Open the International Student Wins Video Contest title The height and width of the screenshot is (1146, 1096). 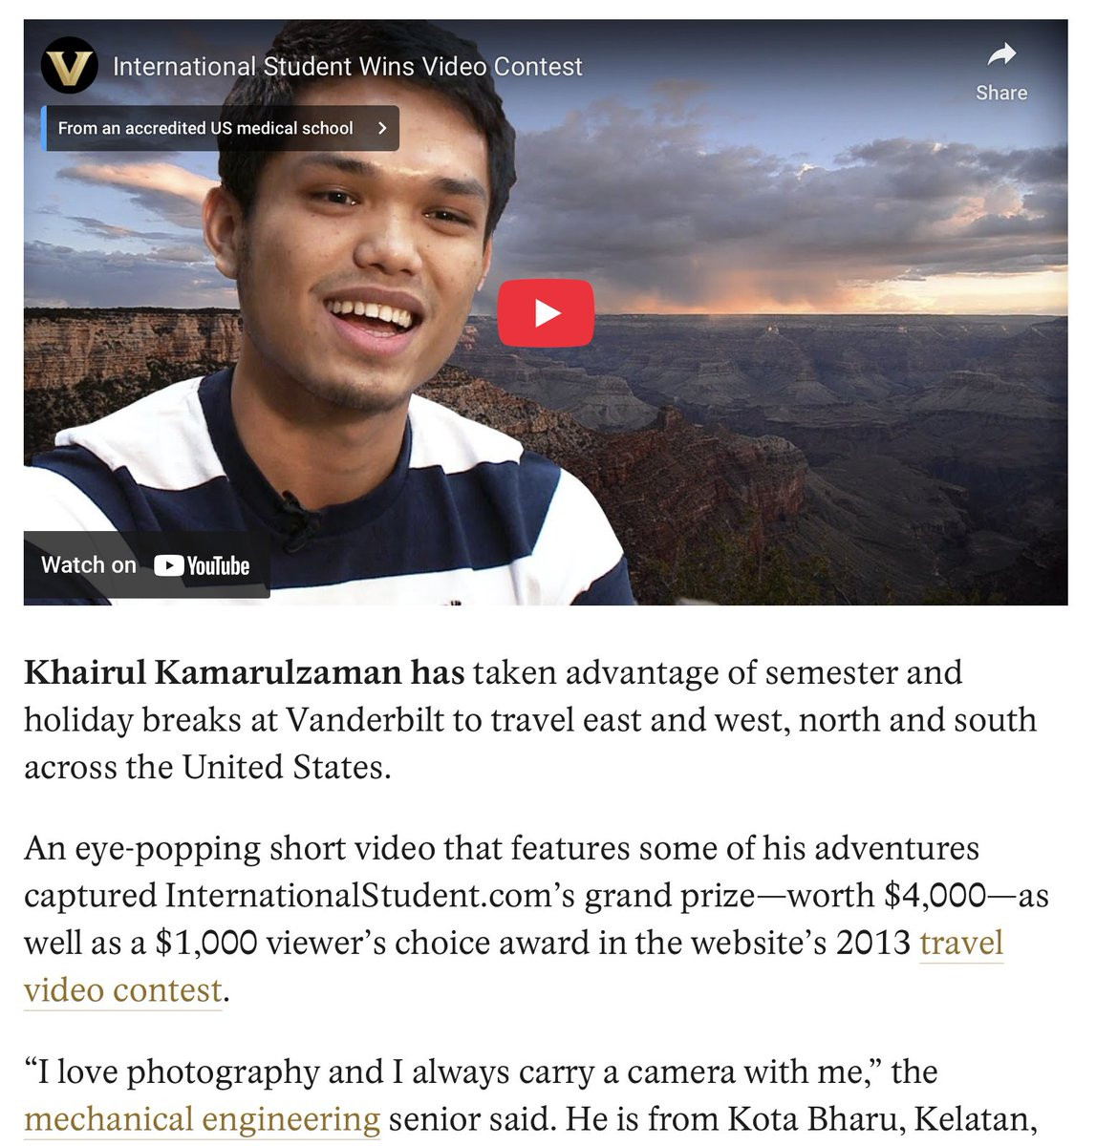[347, 66]
